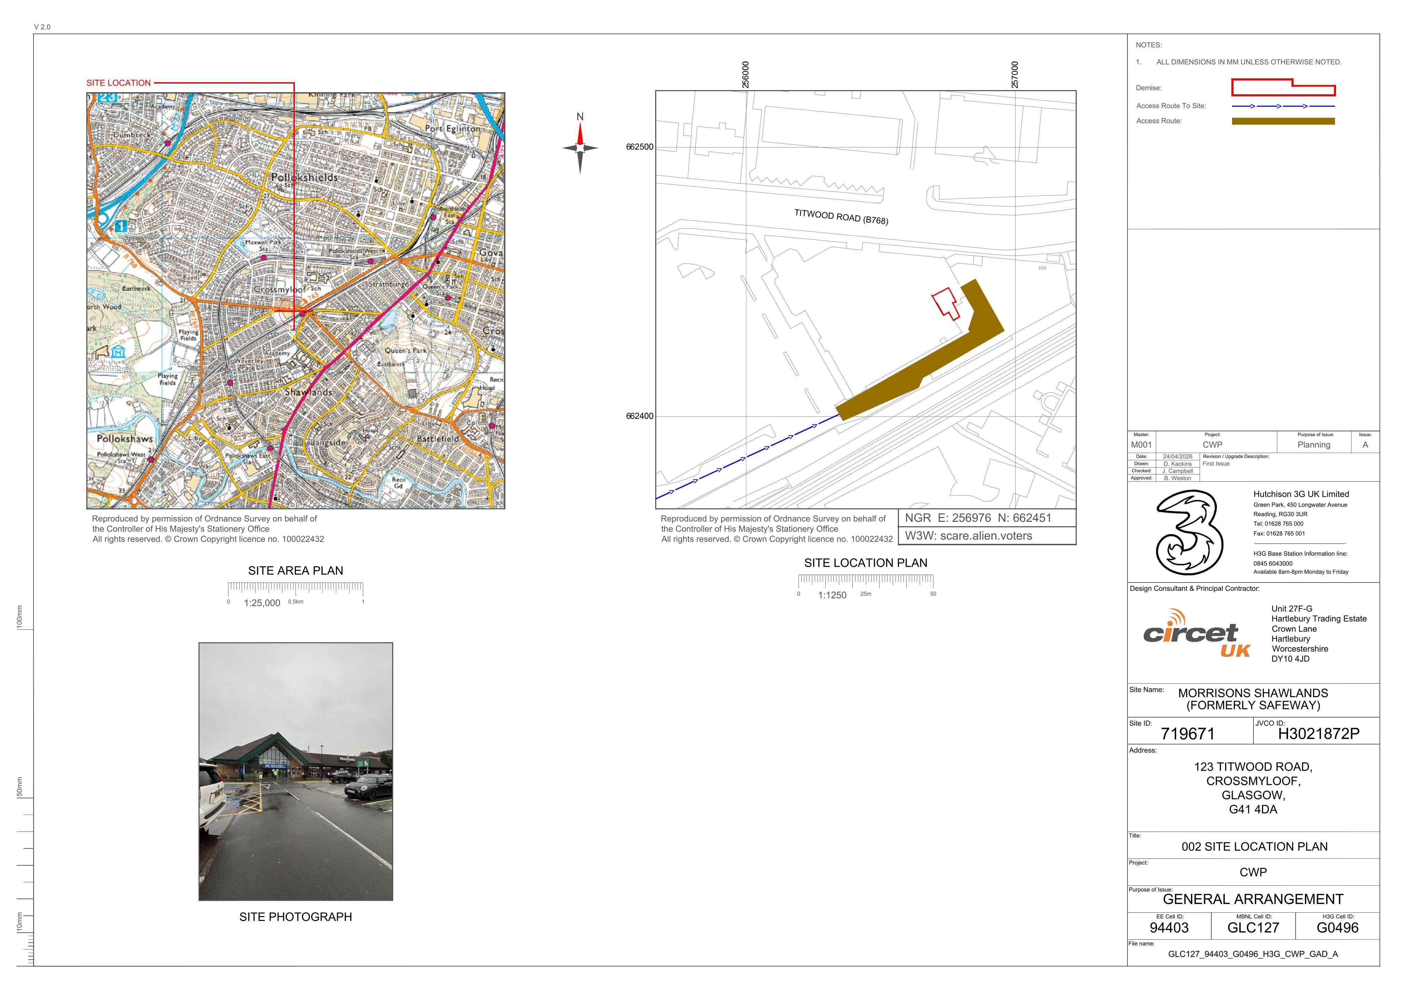Image resolution: width=1414 pixels, height=1000 pixels.
Task: Click the 123 TITWOOD ROAD address line
Action: (x=1253, y=767)
